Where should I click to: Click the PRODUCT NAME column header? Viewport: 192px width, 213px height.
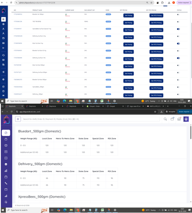pyautogui.click(x=37, y=10)
